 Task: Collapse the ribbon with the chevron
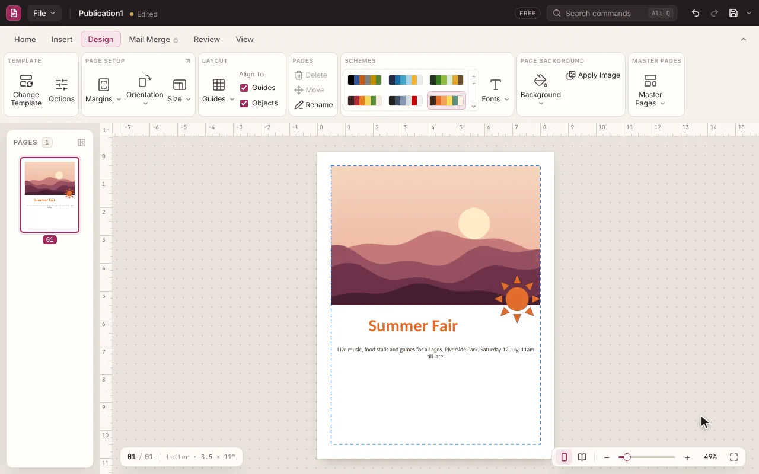[744, 39]
